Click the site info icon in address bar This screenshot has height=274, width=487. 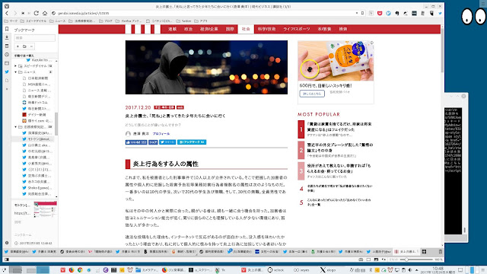tap(53, 14)
